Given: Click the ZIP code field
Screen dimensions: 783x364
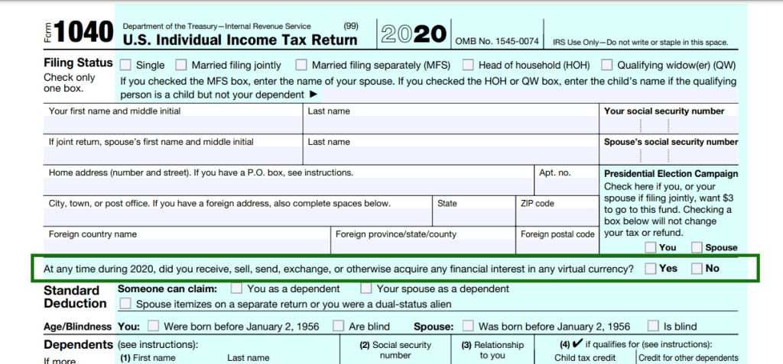Looking at the screenshot, I should point(557,217).
